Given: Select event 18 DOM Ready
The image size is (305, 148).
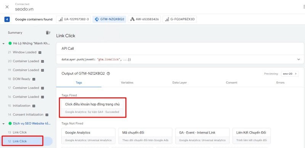Looking at the screenshot, I should pyautogui.click(x=19, y=79).
